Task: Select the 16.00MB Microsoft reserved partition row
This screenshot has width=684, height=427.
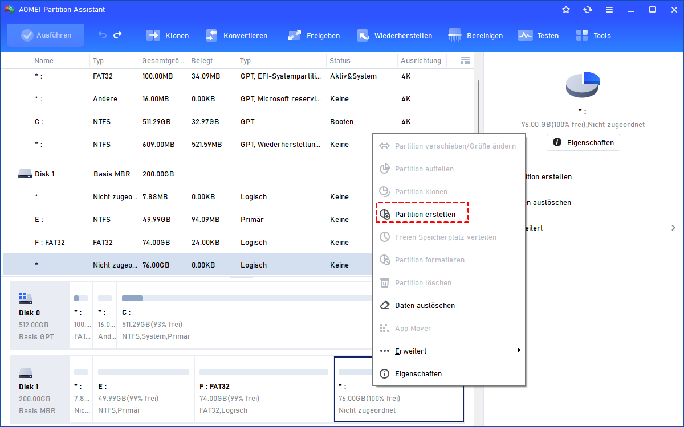Action: [238, 99]
